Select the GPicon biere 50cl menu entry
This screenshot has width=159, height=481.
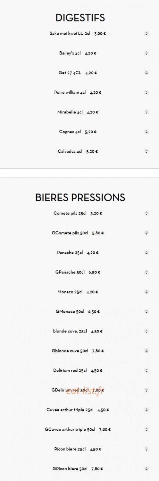point(78,469)
